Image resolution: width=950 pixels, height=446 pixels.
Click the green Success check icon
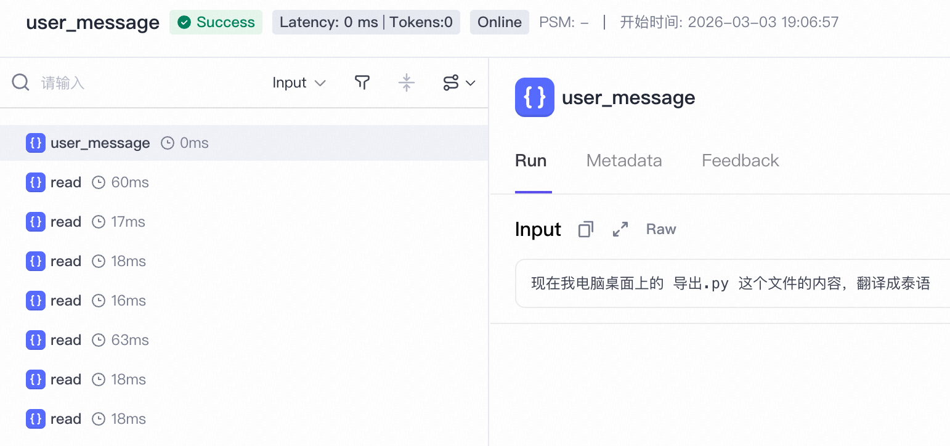(x=184, y=22)
